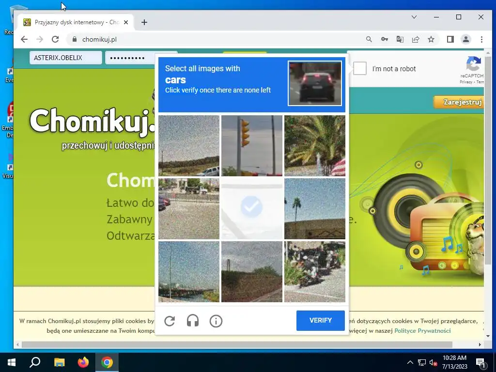Click the zoom magnifier icon in address bar
496x372 pixels.
[x=369, y=39]
